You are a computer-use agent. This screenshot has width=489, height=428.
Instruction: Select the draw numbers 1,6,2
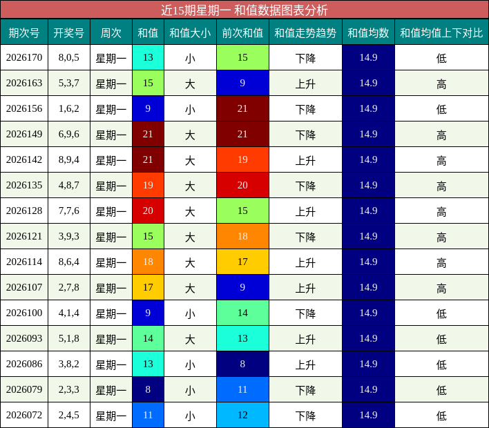click(x=68, y=108)
